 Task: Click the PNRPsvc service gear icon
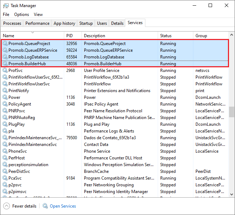5,111
